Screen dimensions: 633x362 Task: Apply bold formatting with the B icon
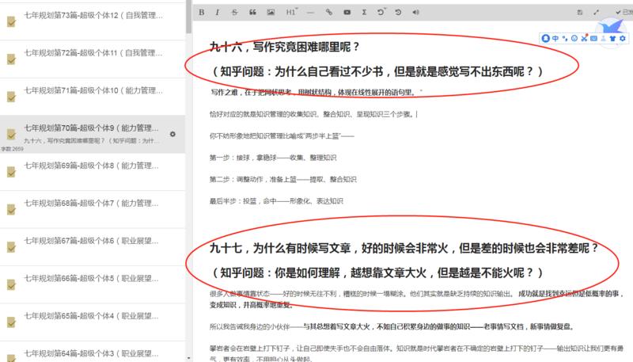[201, 12]
